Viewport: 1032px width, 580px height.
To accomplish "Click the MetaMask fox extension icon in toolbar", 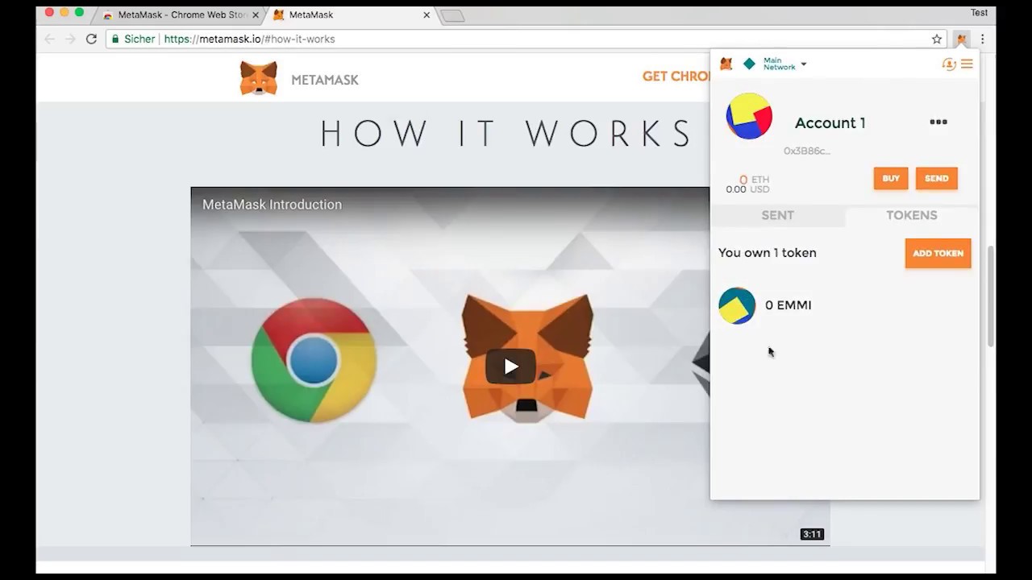I will pos(961,39).
